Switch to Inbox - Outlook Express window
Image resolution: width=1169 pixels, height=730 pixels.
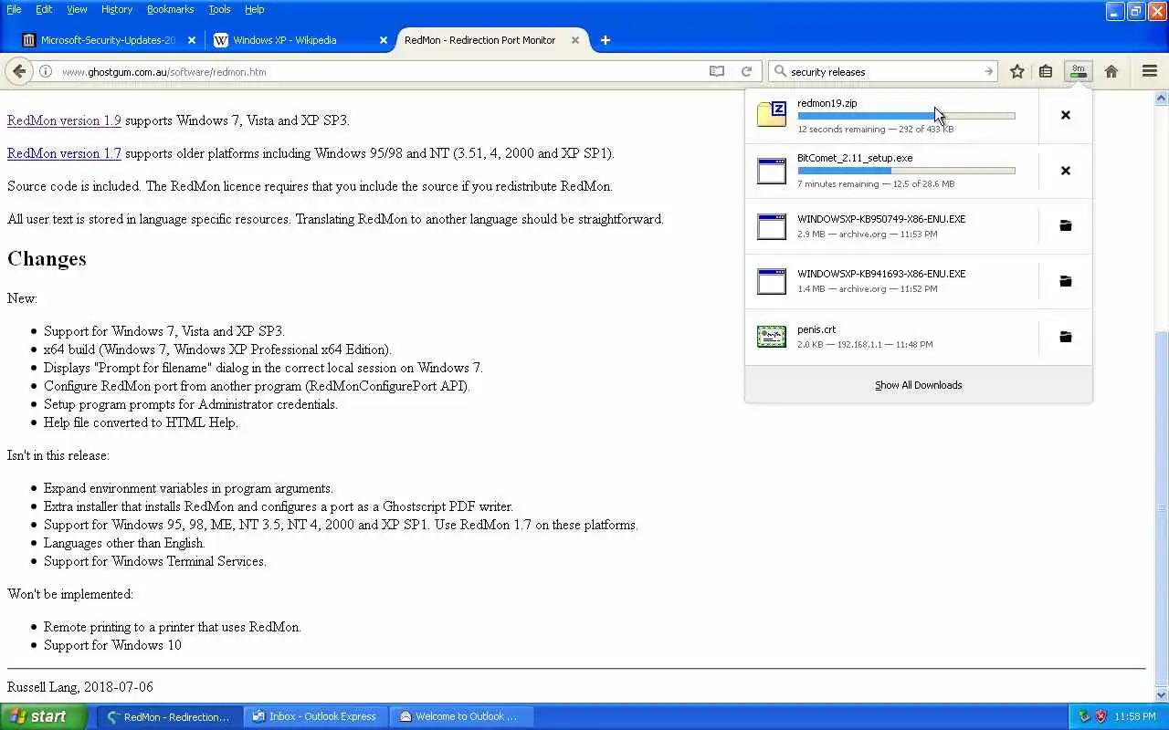[316, 716]
